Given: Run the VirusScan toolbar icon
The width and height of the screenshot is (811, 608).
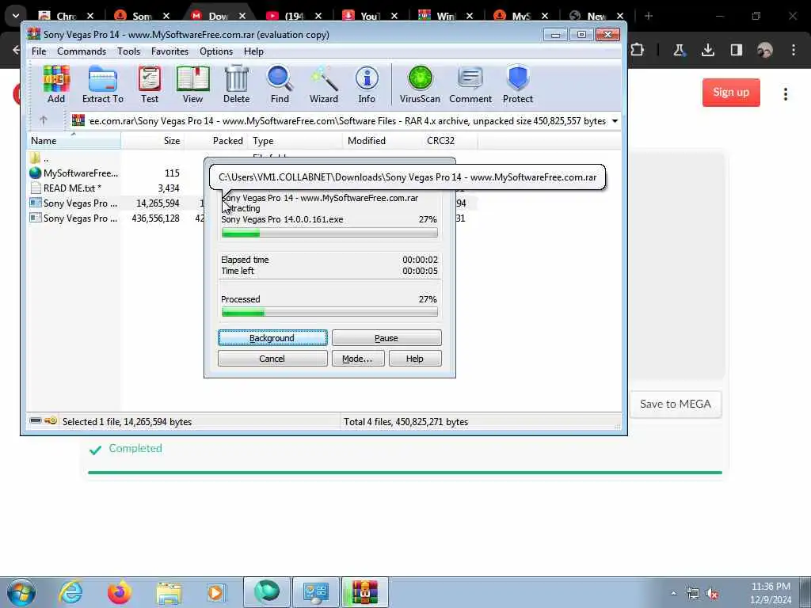Looking at the screenshot, I should point(420,84).
